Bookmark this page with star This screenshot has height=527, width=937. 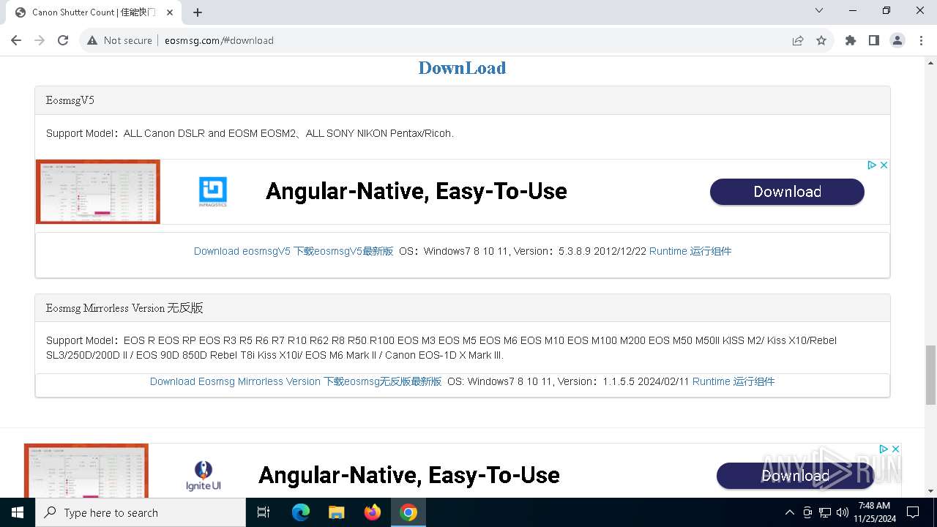[821, 40]
